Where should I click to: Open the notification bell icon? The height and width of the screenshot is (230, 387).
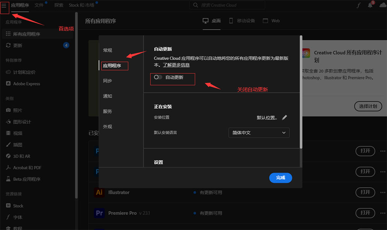point(370,5)
